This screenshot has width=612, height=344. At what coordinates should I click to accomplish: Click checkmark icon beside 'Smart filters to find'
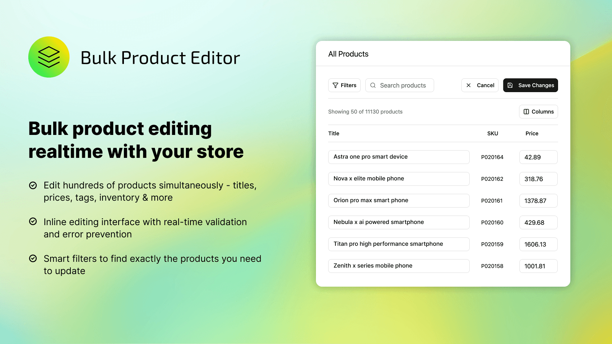click(33, 258)
